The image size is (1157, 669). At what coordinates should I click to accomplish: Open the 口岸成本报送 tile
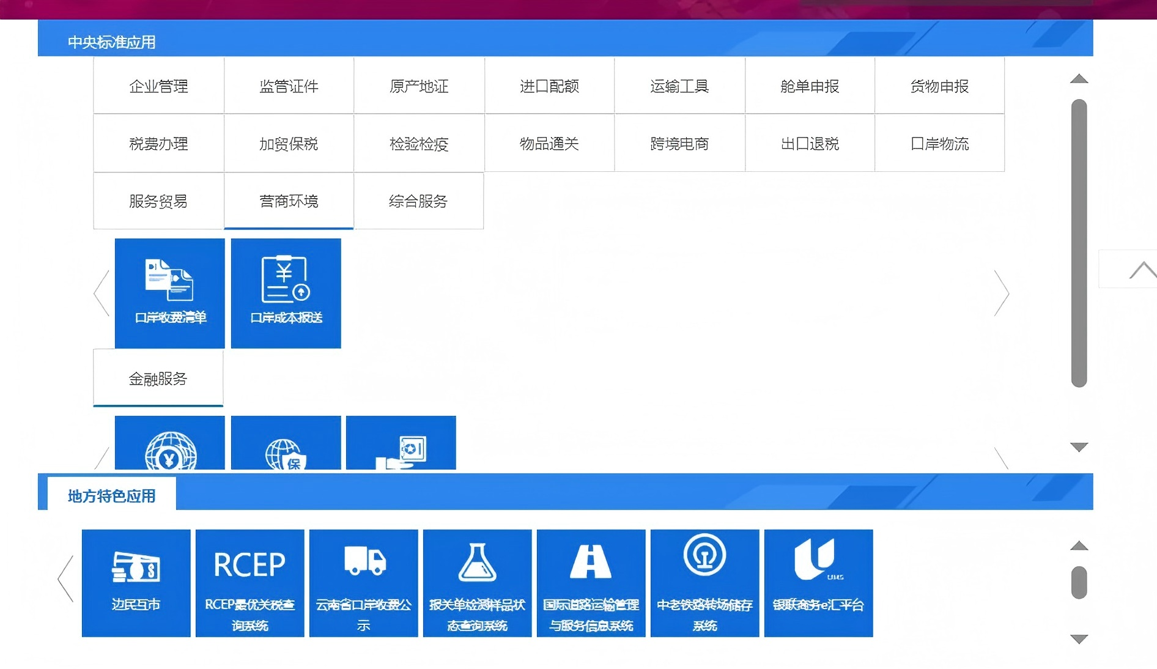(x=286, y=293)
